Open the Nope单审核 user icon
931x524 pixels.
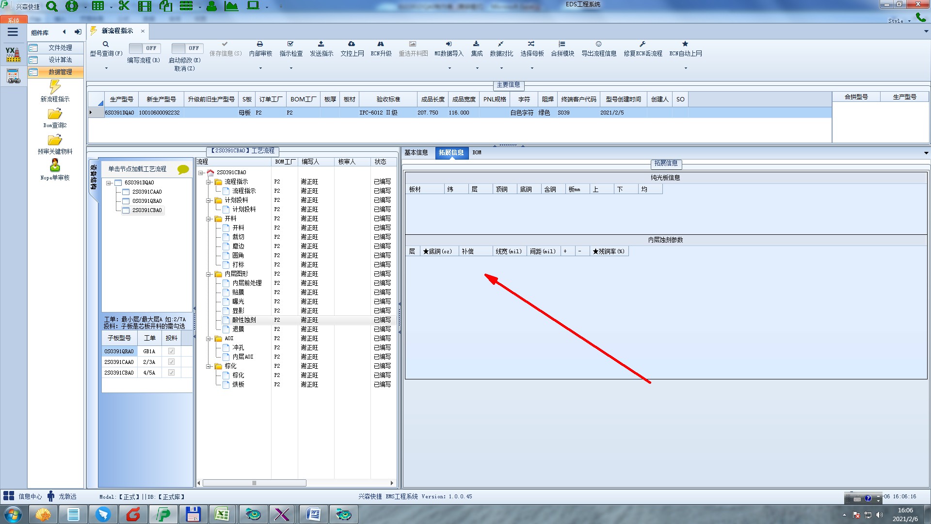55,165
